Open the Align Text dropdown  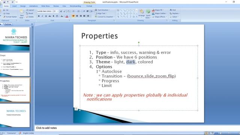[x=101, y=13]
